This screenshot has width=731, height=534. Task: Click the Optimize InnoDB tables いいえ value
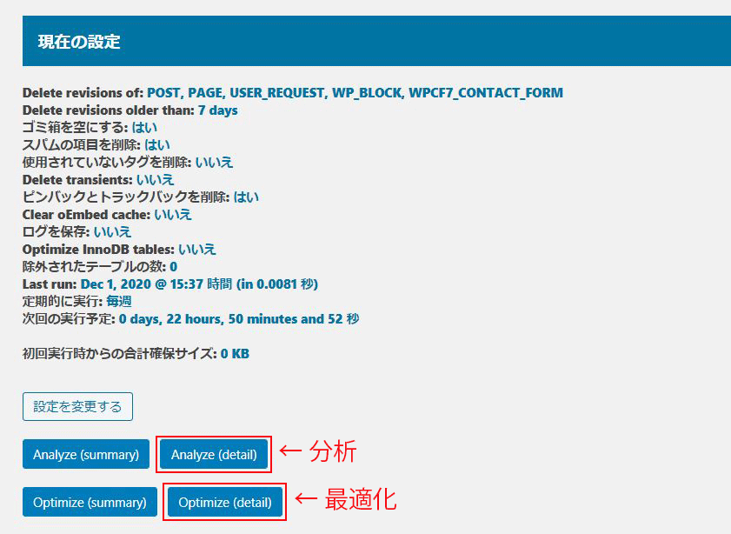197,250
